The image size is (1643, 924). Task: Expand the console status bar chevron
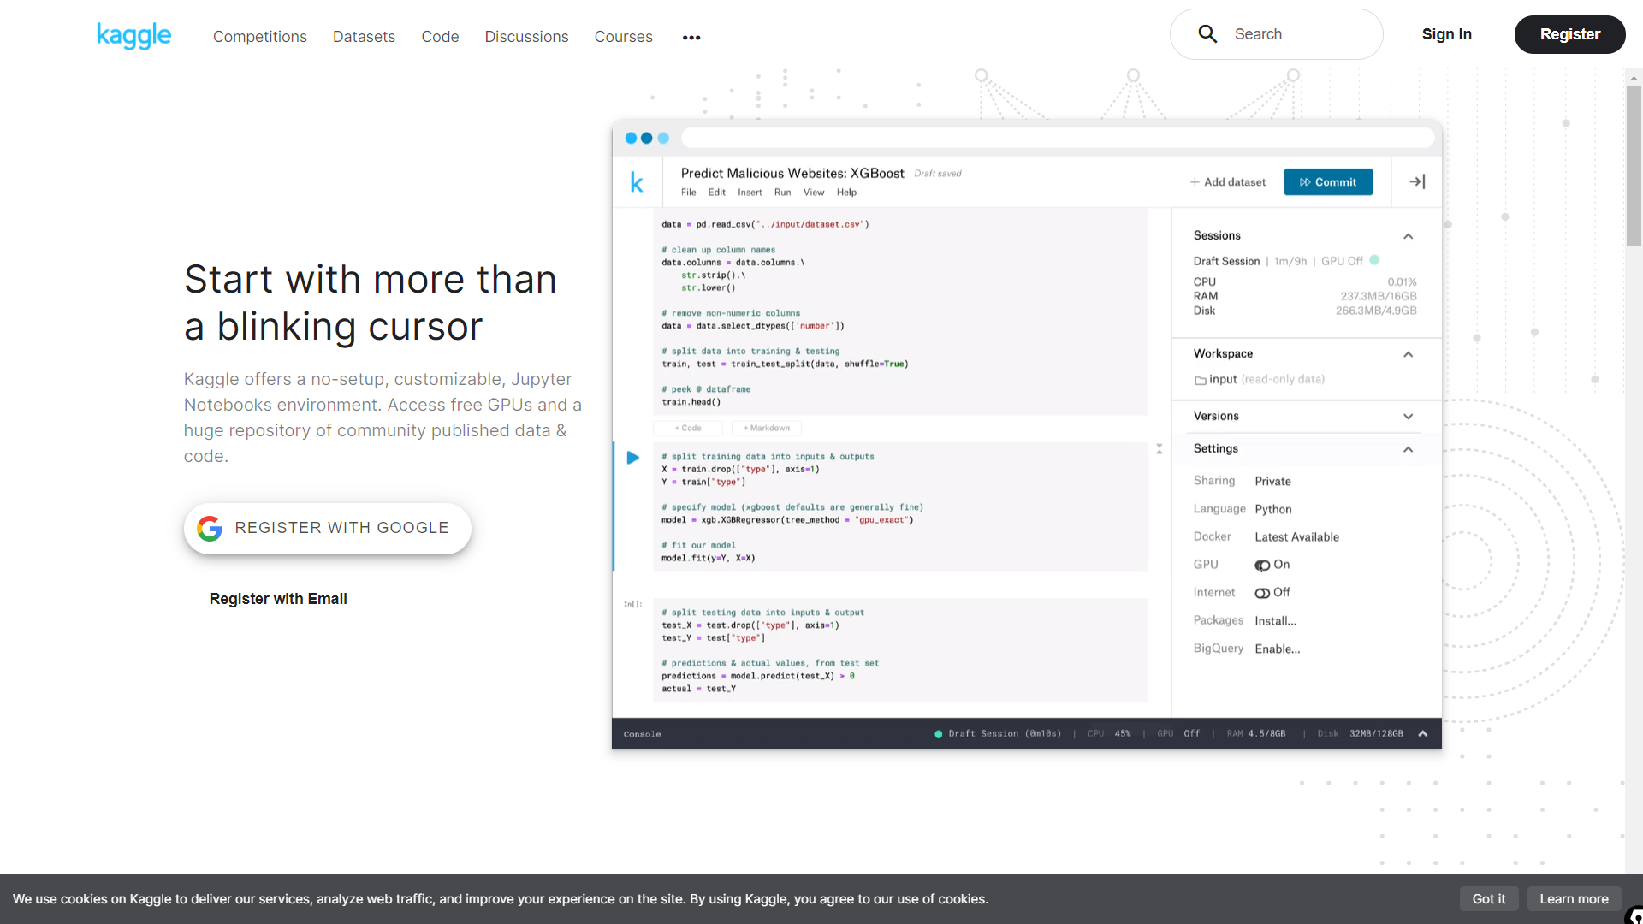[1423, 734]
